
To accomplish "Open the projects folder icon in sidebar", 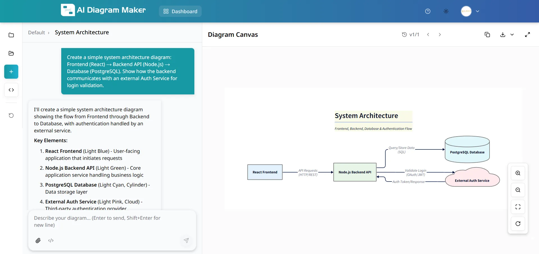I will (x=11, y=53).
